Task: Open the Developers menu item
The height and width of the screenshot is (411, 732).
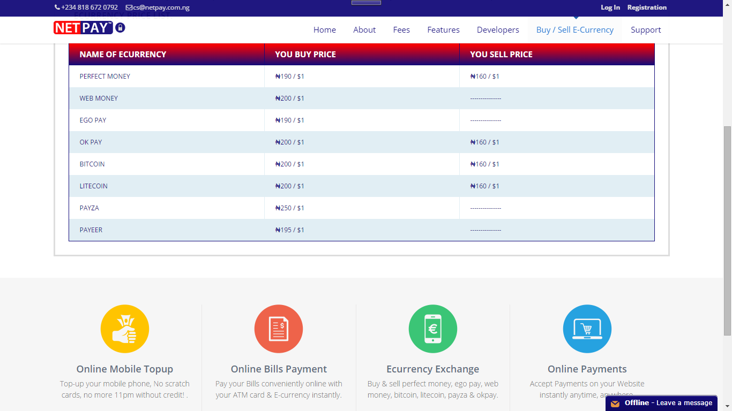Action: click(498, 30)
